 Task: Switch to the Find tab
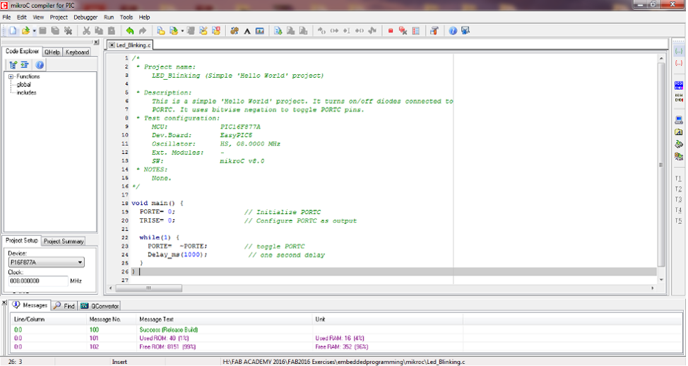tap(64, 306)
